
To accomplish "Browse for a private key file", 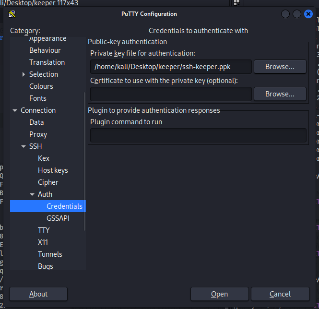I will click(280, 67).
